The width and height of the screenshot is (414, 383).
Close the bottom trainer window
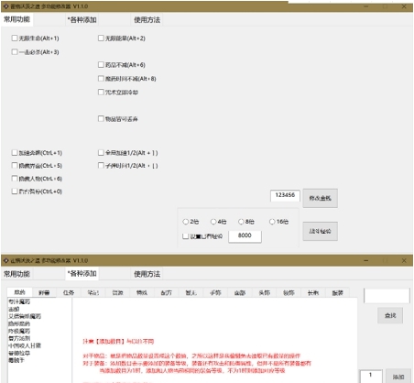click(x=404, y=260)
